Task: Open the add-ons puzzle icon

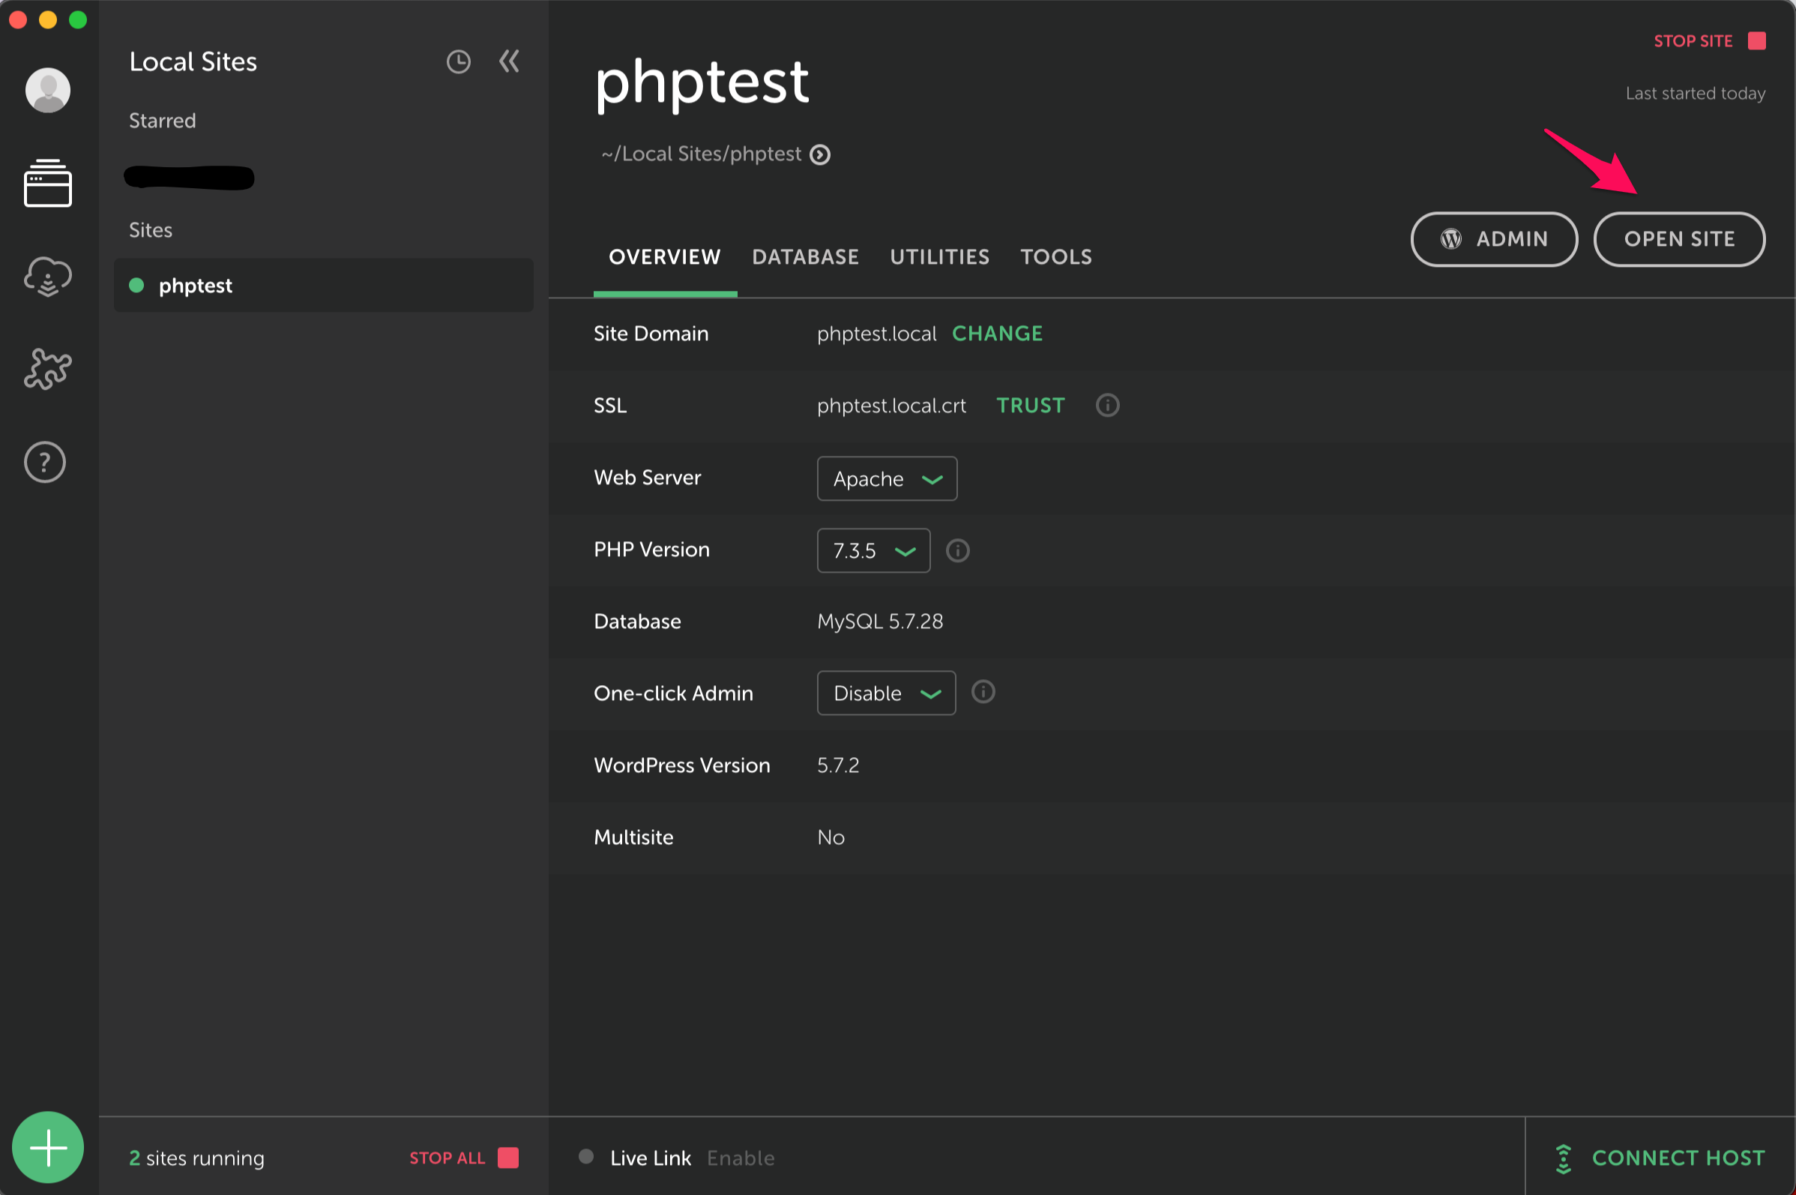Action: pos(47,370)
